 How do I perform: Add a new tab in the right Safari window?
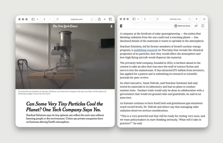[x=196, y=19]
